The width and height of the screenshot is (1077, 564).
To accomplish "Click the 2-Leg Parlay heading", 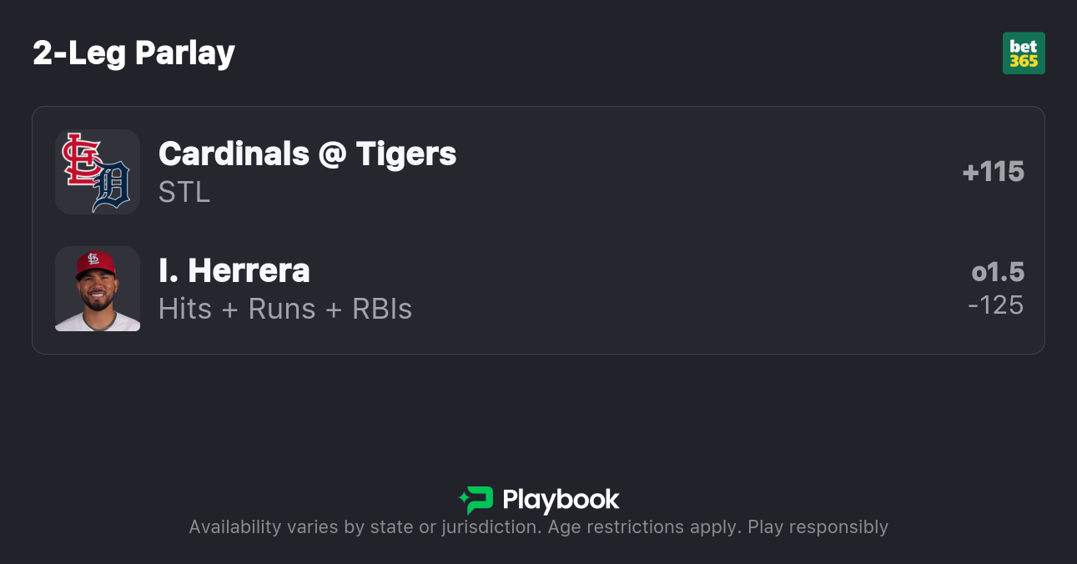I will click(134, 53).
